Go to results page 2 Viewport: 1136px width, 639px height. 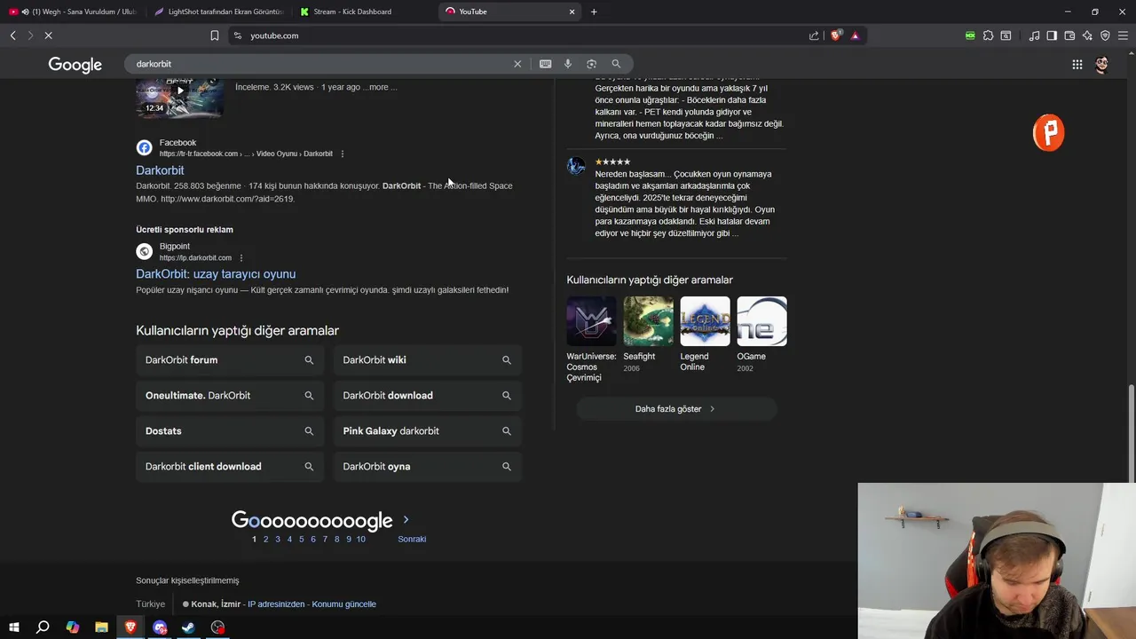tap(265, 539)
